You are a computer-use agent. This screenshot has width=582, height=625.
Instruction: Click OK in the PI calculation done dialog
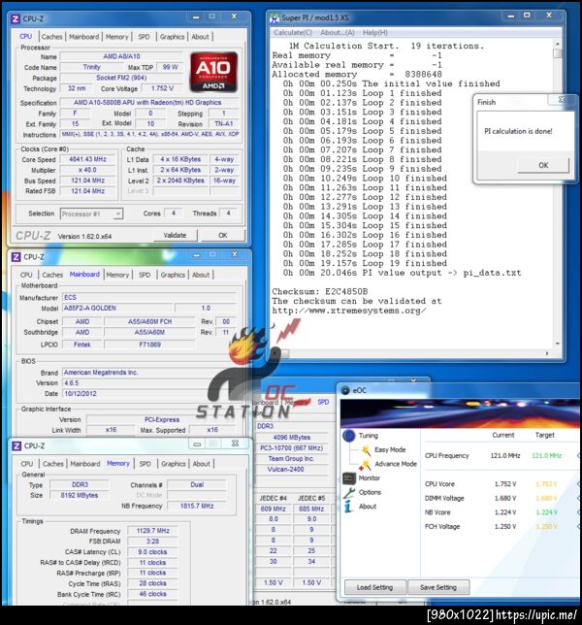543,165
